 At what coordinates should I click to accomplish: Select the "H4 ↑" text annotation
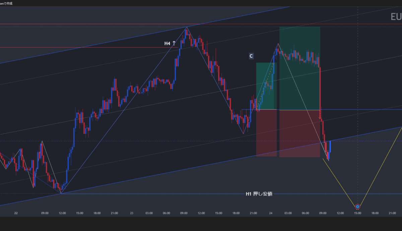(170, 44)
